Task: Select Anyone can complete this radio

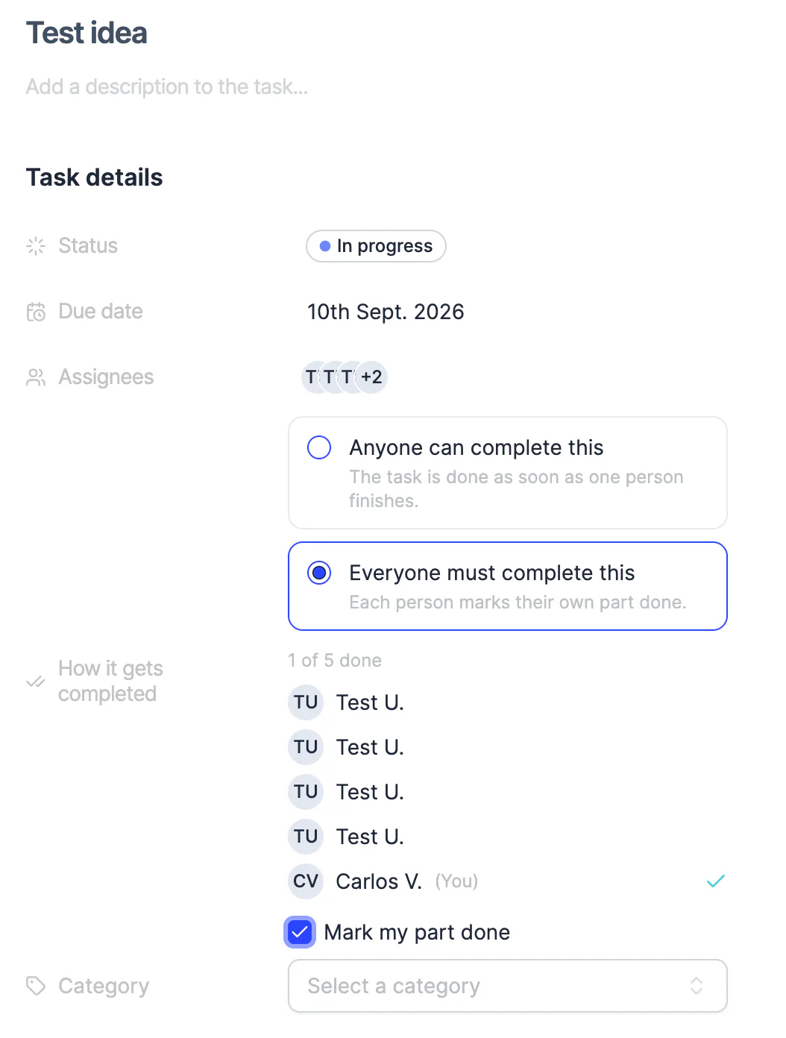Action: click(319, 447)
